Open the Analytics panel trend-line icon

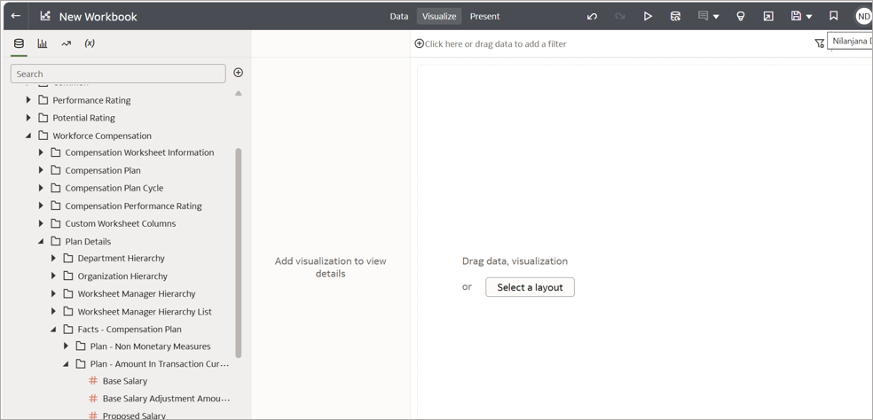click(x=66, y=43)
